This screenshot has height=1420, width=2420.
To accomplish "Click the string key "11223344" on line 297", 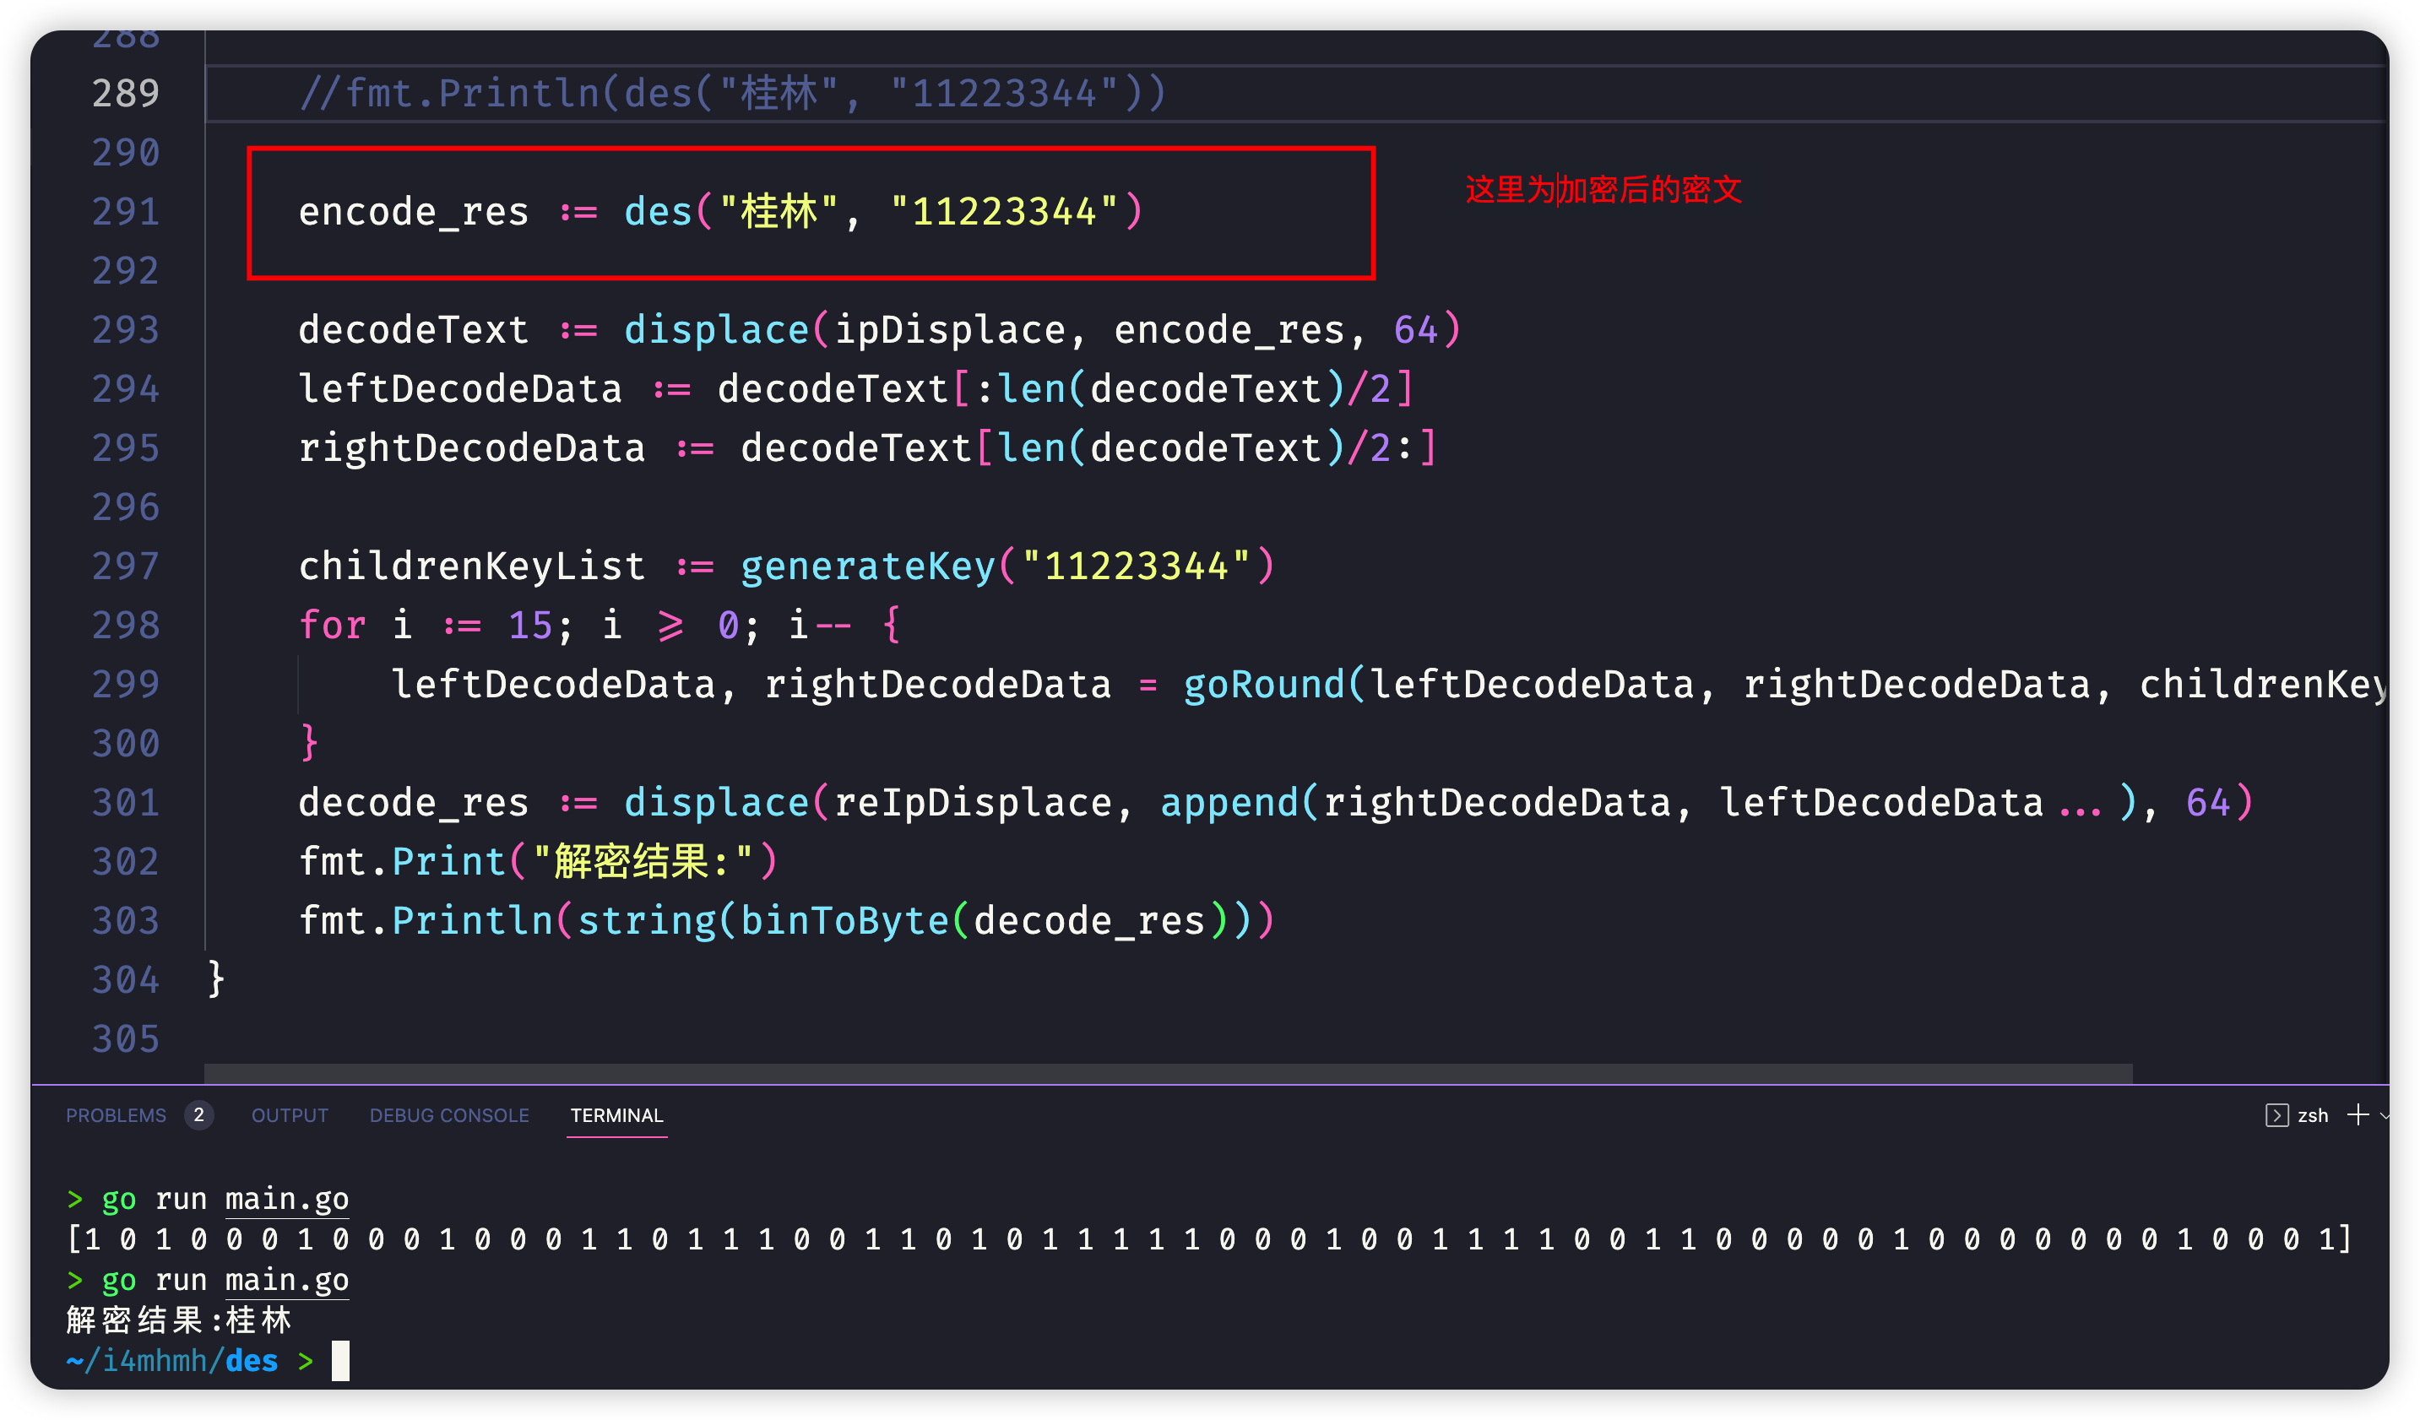I will [x=1136, y=566].
